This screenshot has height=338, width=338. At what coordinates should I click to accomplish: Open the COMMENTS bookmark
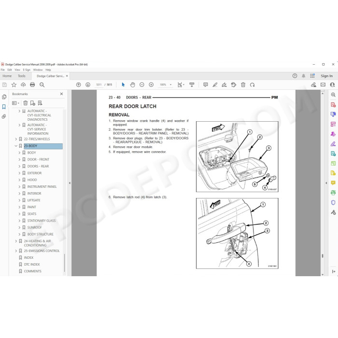click(x=32, y=271)
